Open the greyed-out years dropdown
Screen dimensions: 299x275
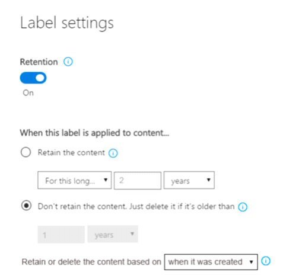(113, 234)
